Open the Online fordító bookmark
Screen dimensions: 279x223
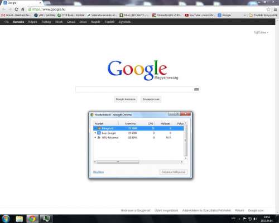tap(167, 15)
